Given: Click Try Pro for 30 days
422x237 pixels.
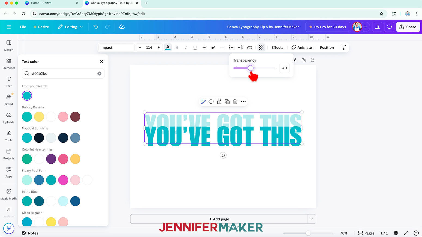Looking at the screenshot, I should [328, 27].
